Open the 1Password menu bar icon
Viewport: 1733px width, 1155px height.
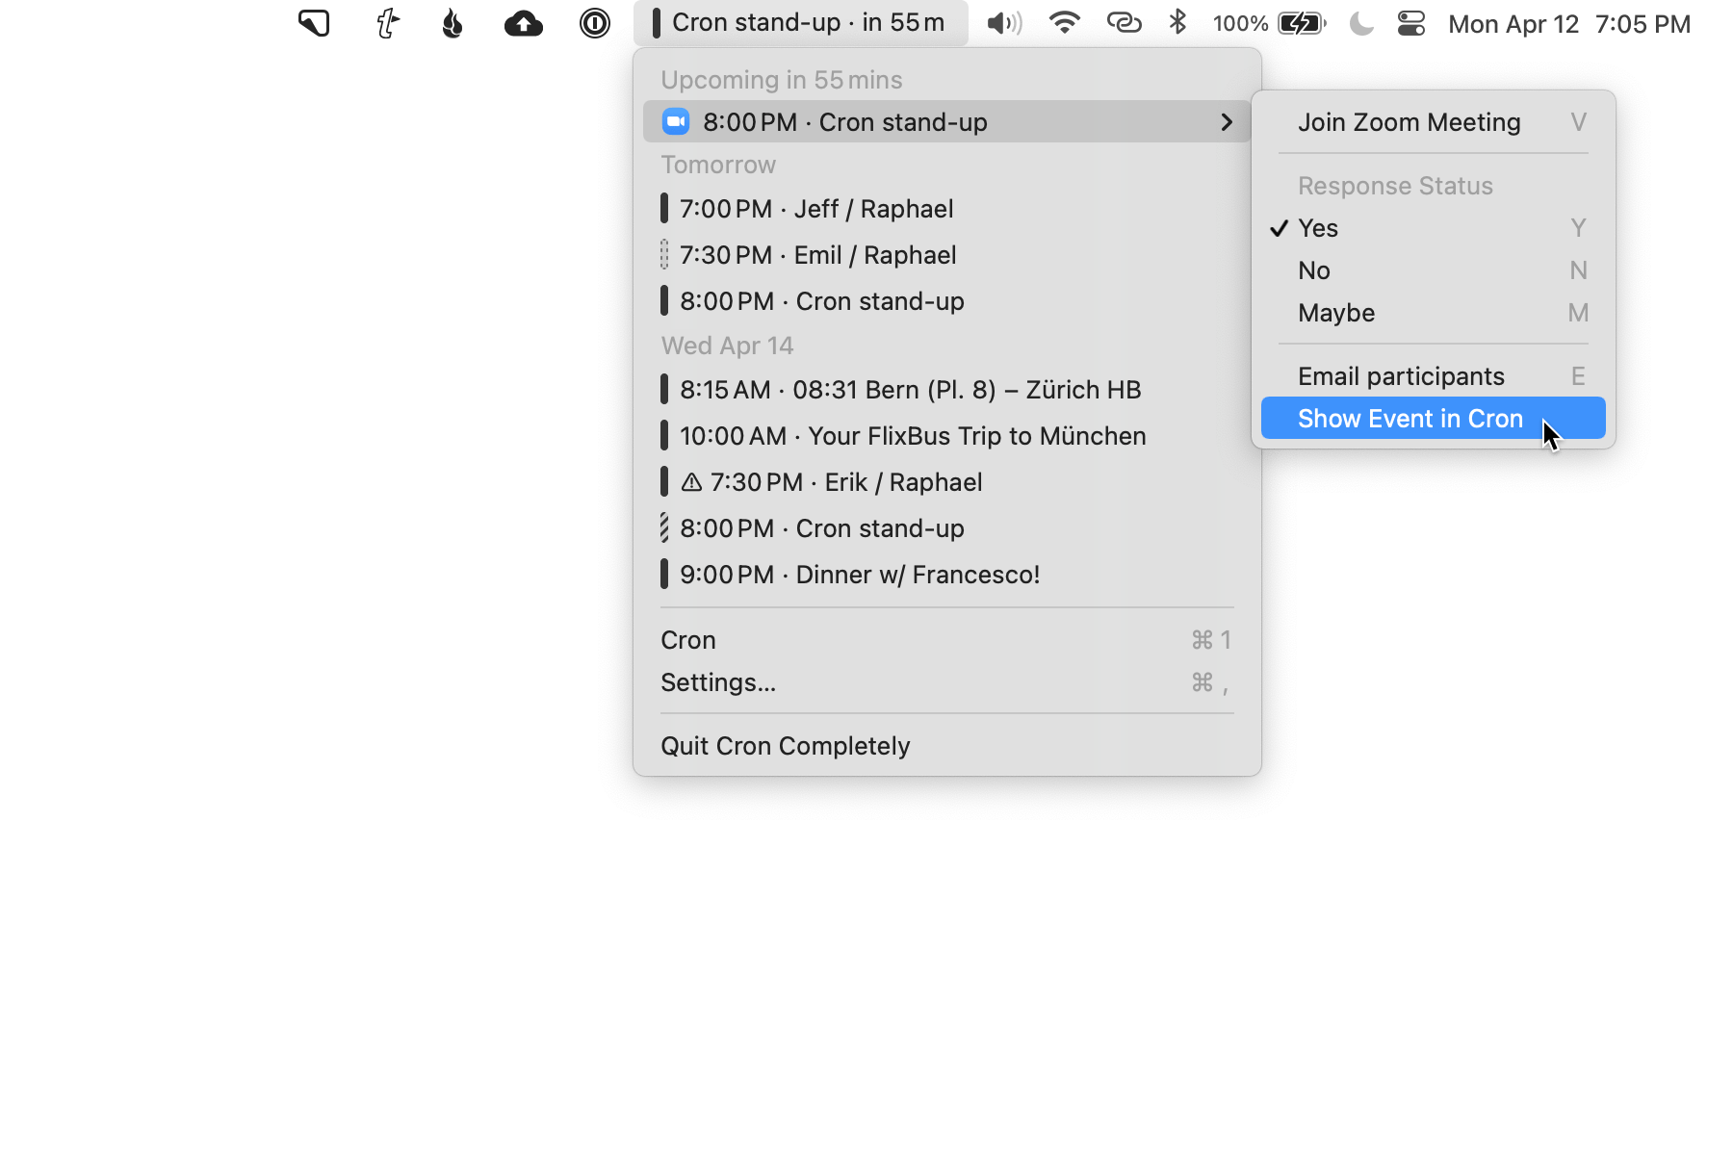pyautogui.click(x=594, y=23)
